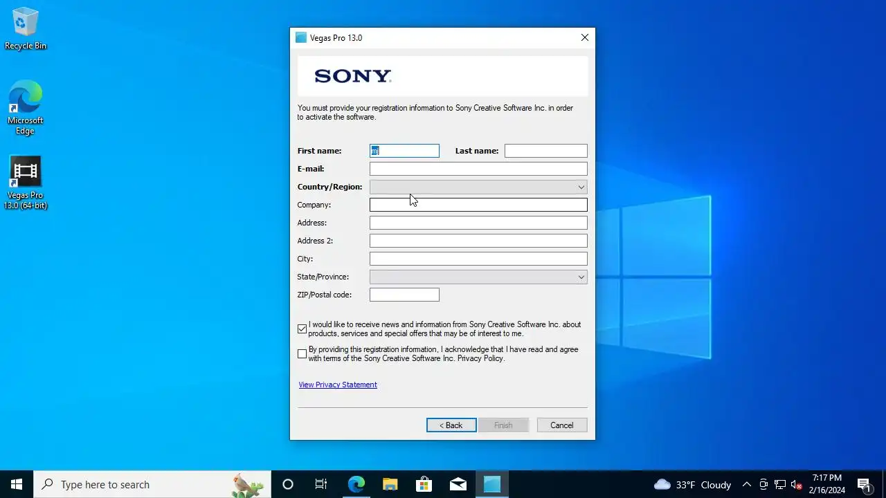Focus the Last name input field
The height and width of the screenshot is (498, 886).
[x=546, y=151]
